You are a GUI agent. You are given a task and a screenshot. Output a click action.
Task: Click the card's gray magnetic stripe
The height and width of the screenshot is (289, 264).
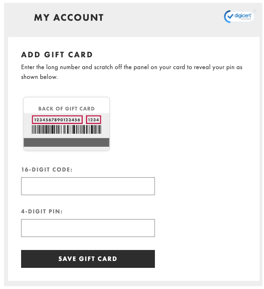pos(67,143)
